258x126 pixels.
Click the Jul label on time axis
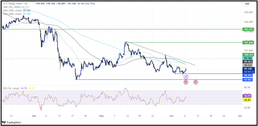pyautogui.click(x=240, y=116)
